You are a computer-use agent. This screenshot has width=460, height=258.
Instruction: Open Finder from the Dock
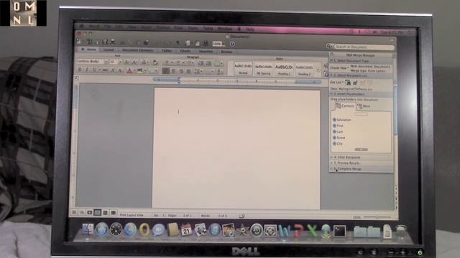tap(88, 229)
